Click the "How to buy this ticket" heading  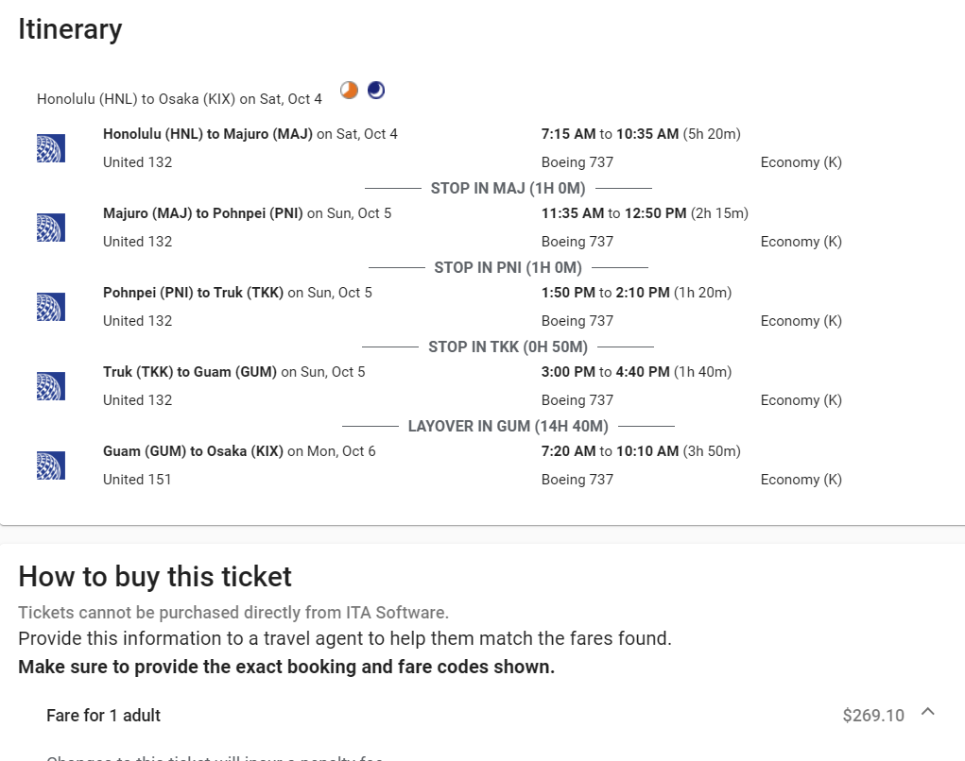click(155, 577)
